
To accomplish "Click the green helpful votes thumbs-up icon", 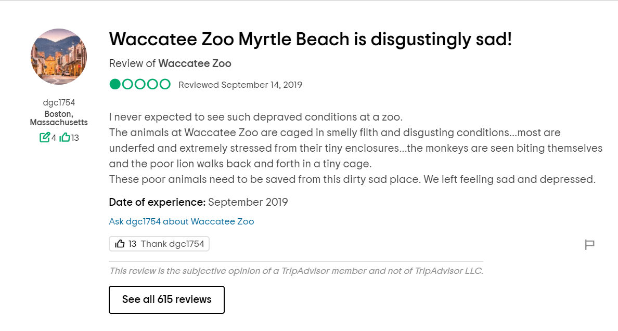I will [65, 138].
